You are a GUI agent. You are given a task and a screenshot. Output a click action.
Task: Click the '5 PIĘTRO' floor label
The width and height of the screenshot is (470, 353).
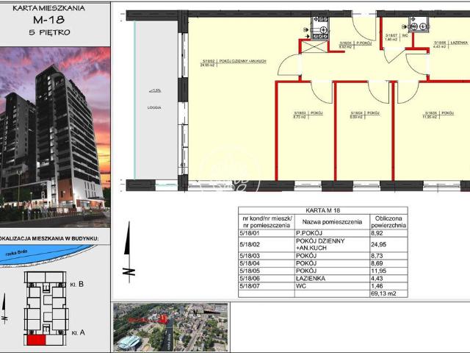[49, 32]
